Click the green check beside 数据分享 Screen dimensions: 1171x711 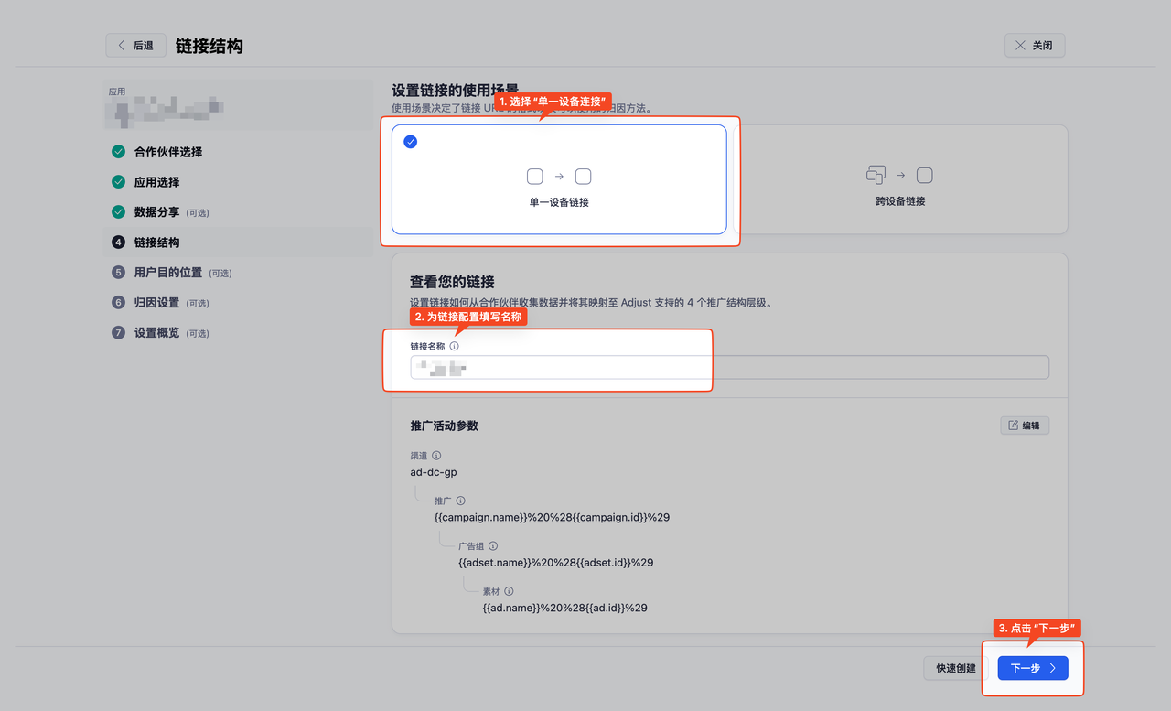click(x=118, y=211)
